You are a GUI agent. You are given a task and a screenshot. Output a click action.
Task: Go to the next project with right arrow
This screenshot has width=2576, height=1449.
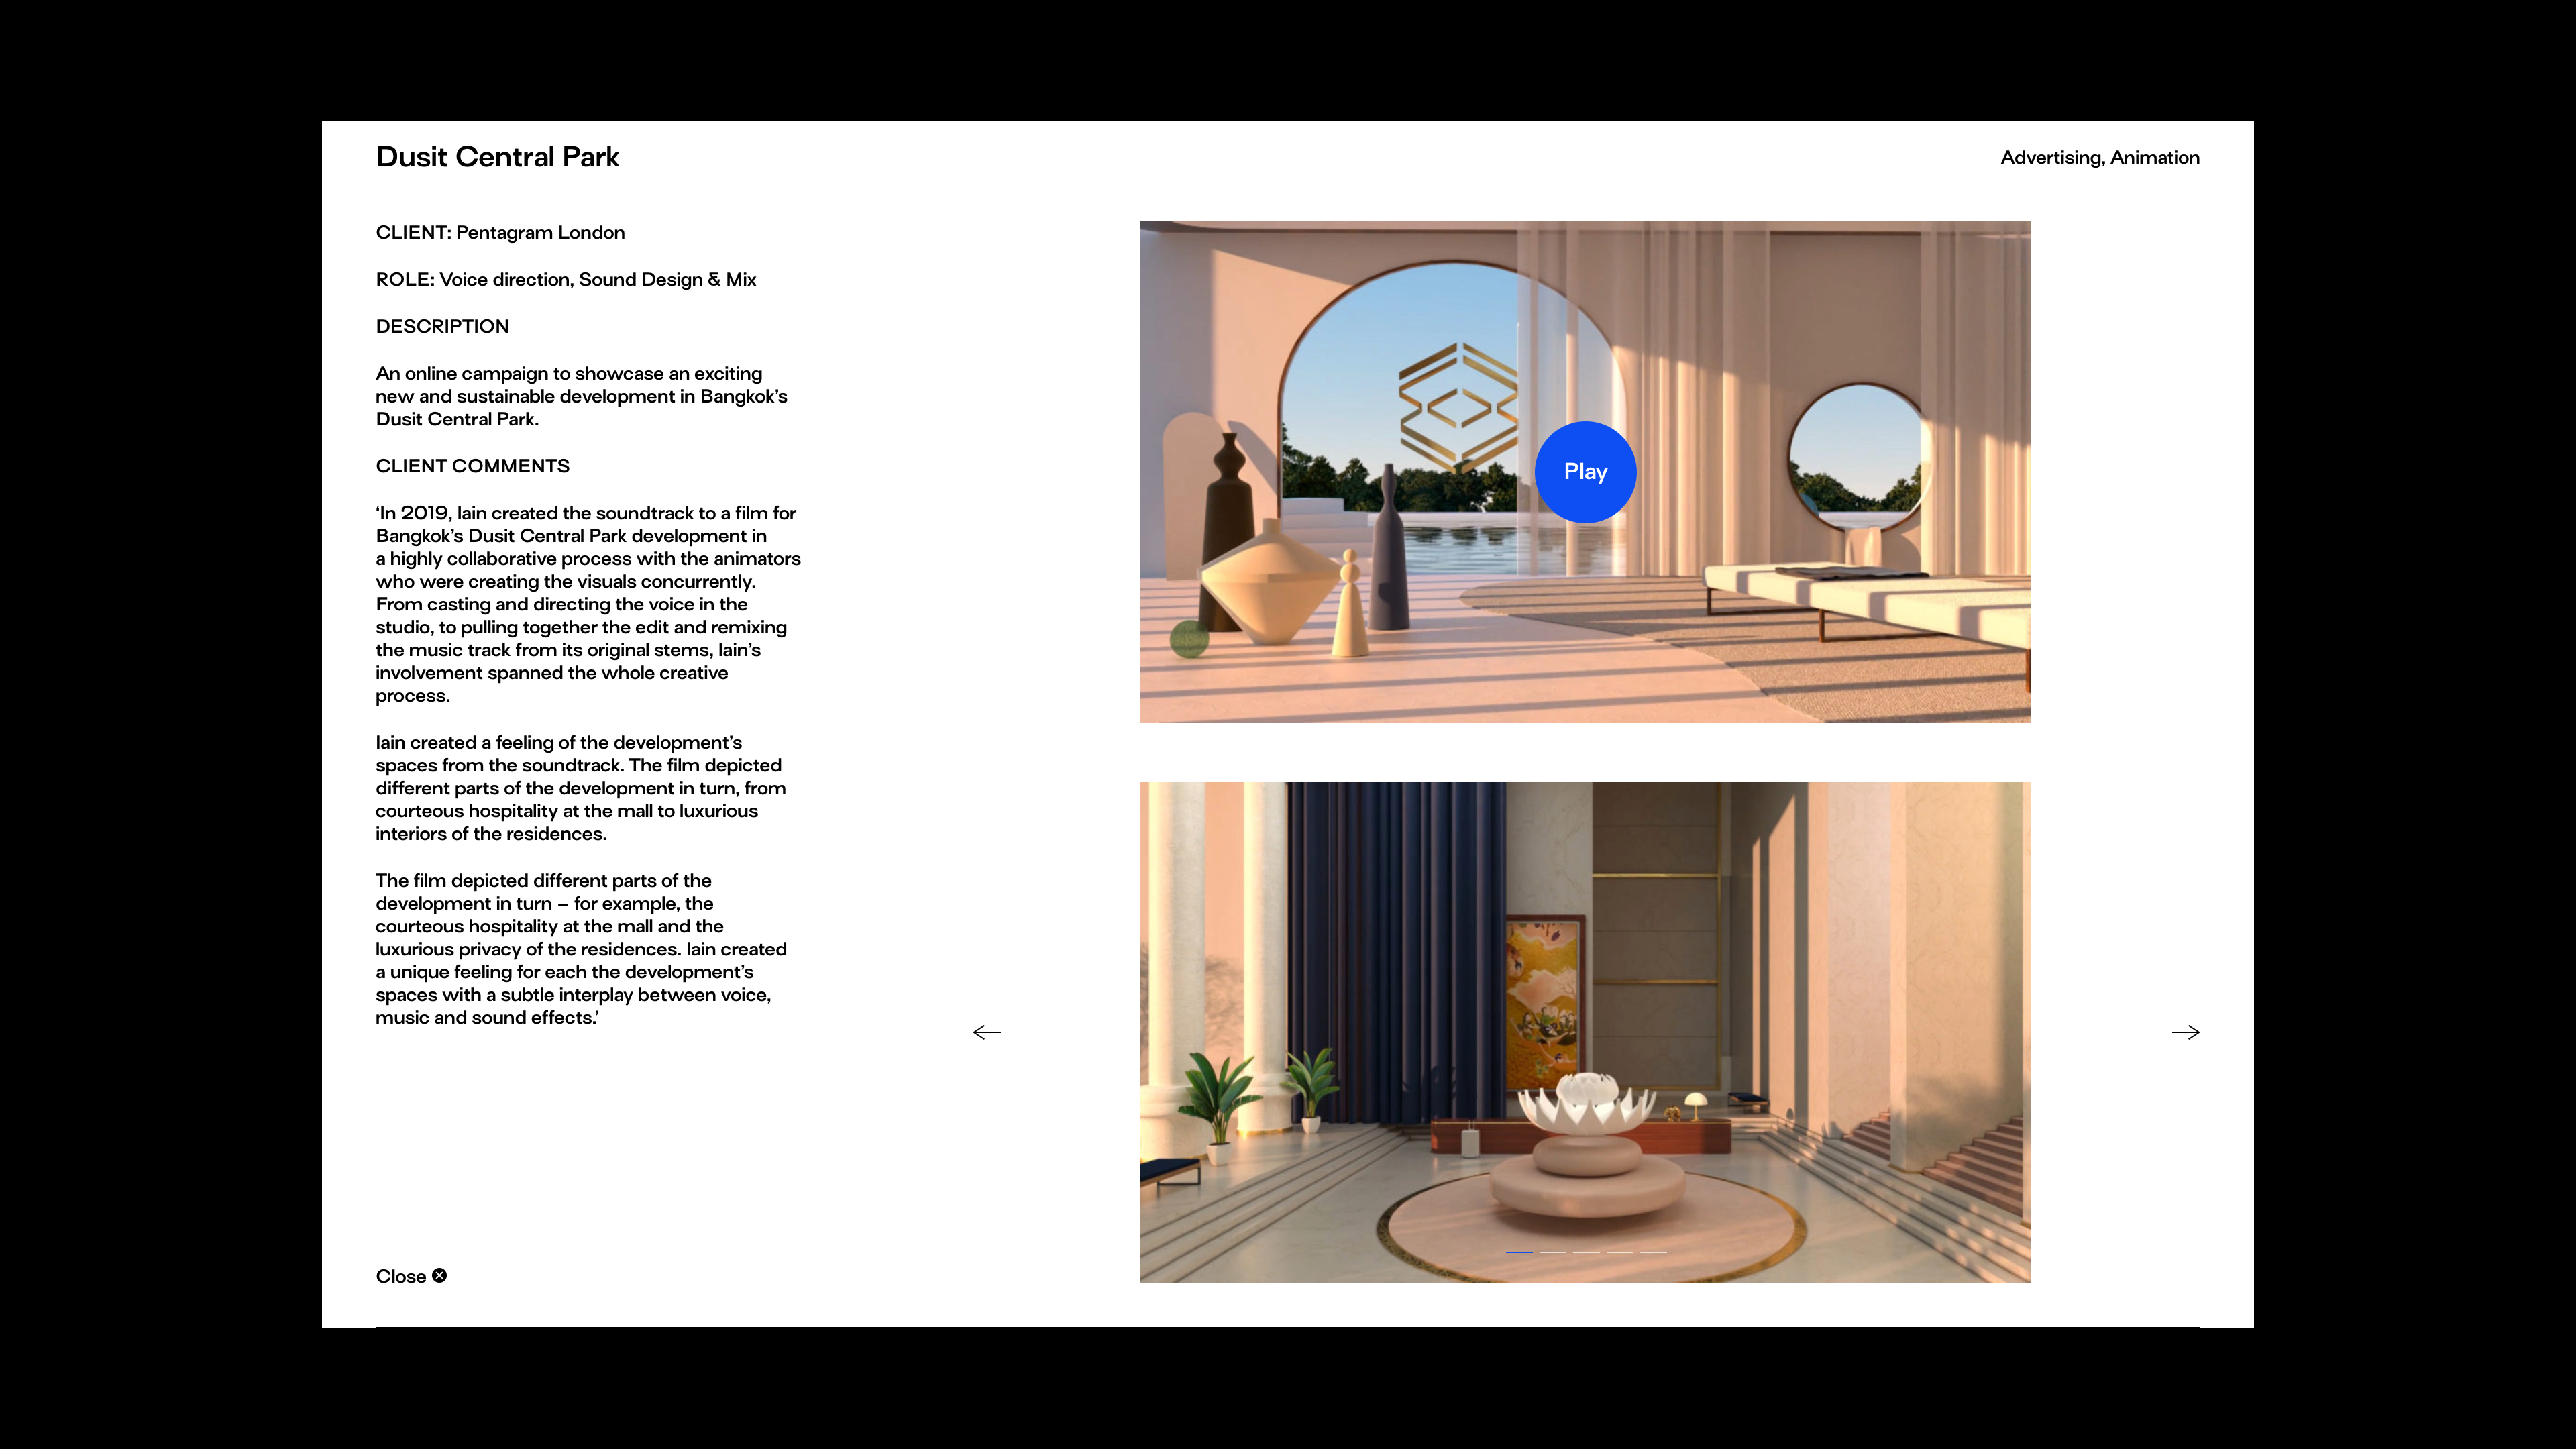pos(2185,1032)
